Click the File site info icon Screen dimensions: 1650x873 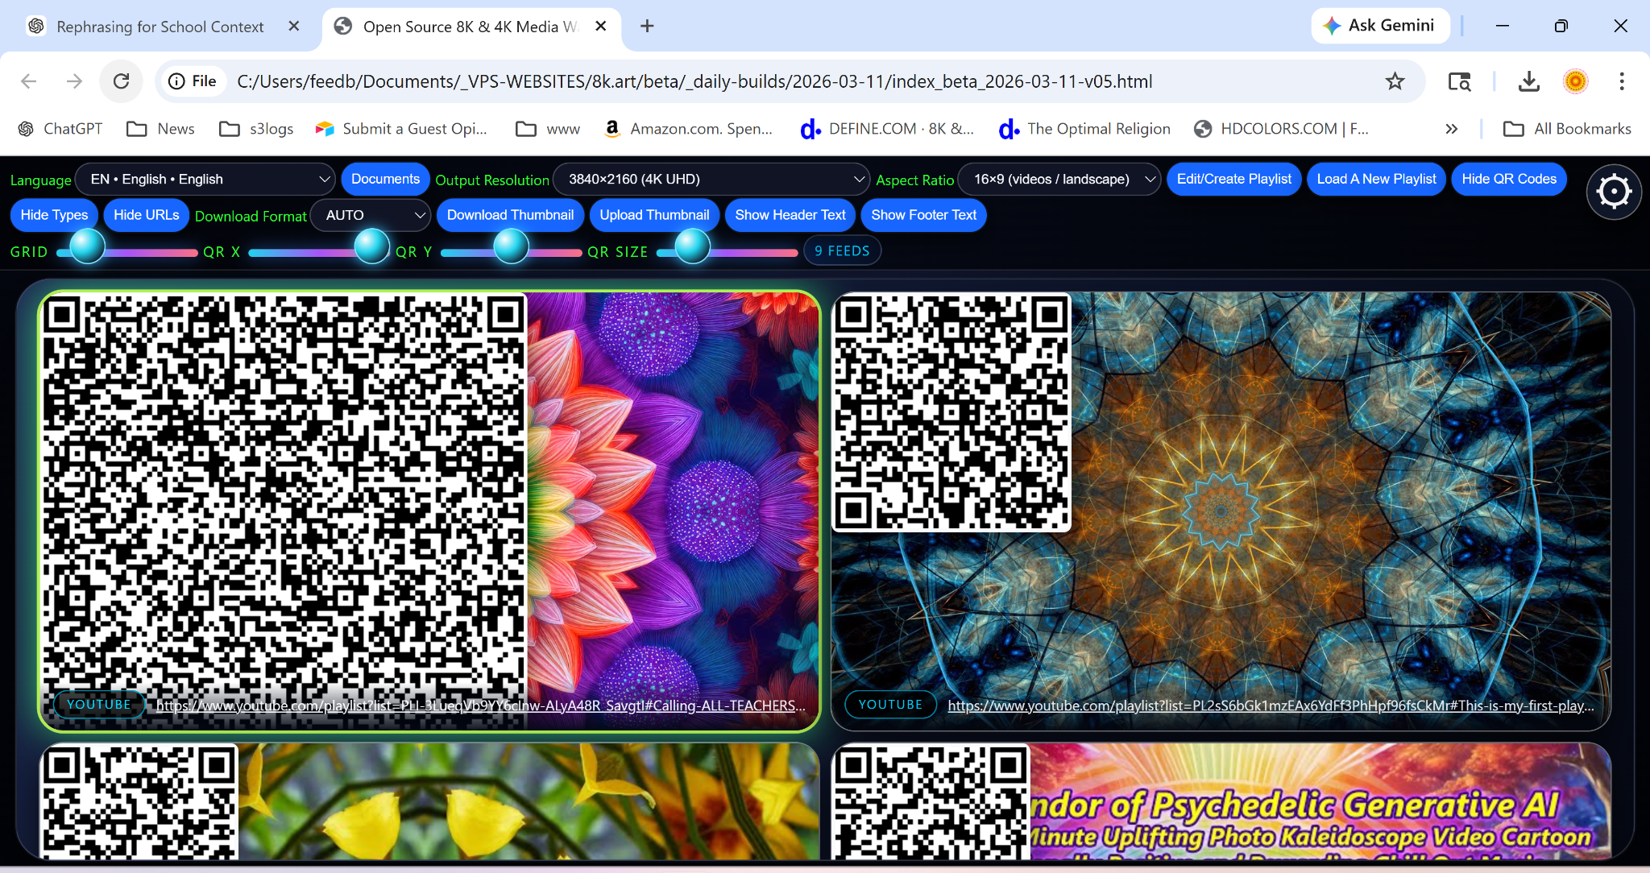coord(193,81)
